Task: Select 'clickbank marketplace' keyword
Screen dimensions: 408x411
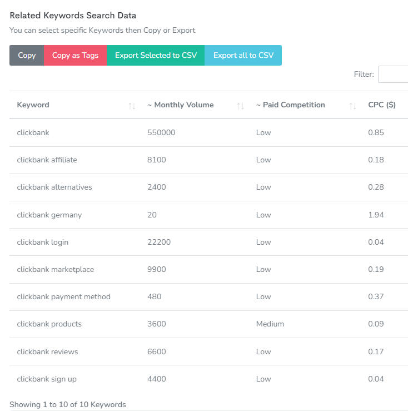Action: [56, 269]
